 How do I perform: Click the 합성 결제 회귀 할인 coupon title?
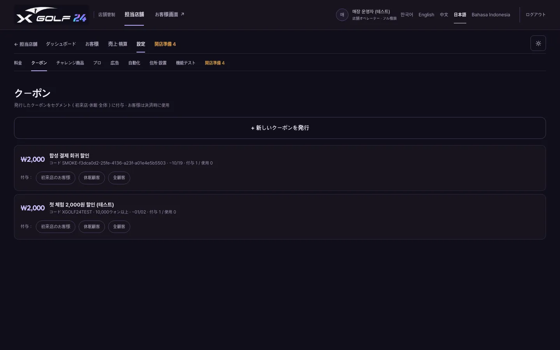click(69, 156)
